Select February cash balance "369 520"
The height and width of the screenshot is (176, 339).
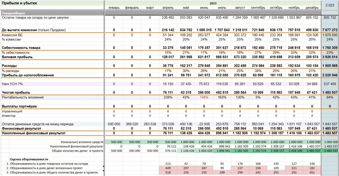[x=132, y=124]
